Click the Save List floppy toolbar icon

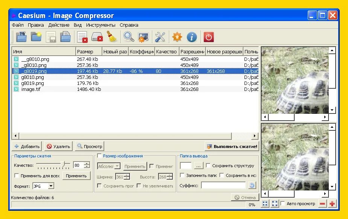[51, 37]
